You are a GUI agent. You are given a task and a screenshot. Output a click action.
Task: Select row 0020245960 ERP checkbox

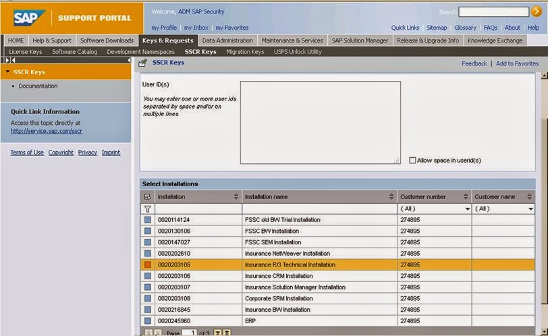click(x=148, y=320)
